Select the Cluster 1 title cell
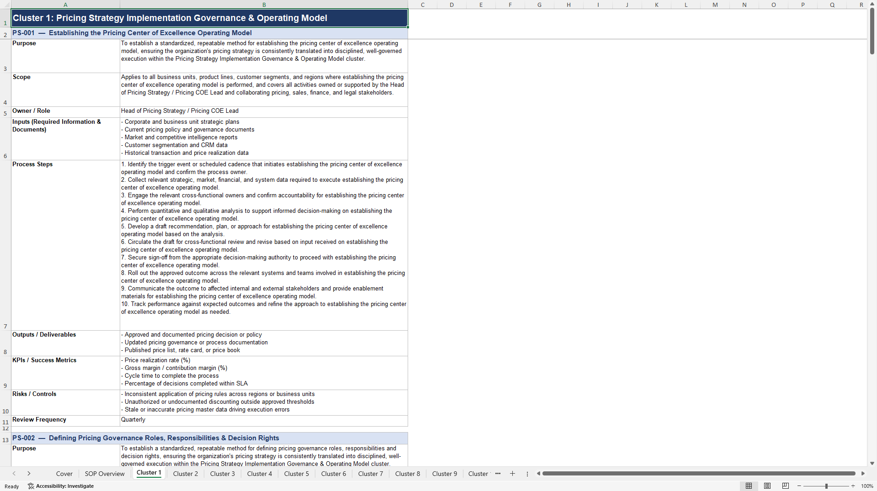877x491 pixels. pos(209,18)
